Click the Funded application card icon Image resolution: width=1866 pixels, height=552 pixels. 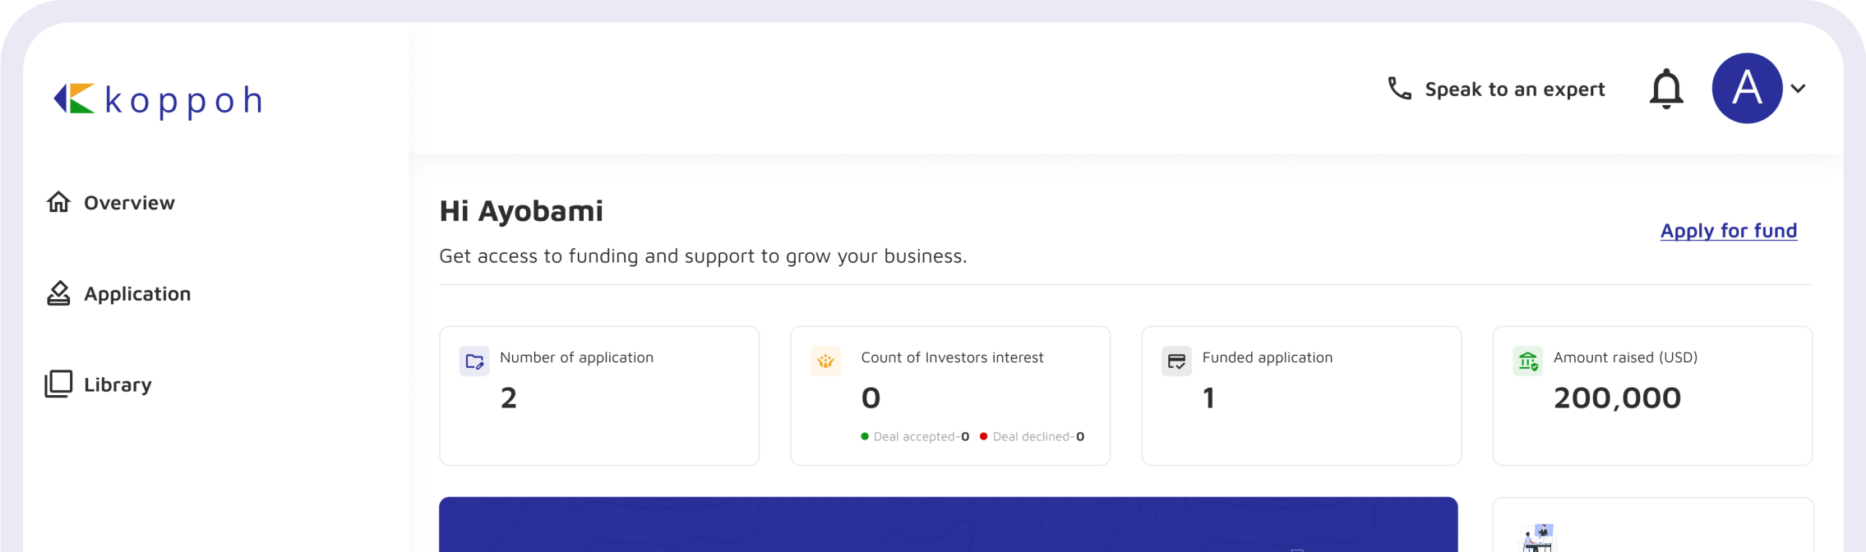(1176, 361)
